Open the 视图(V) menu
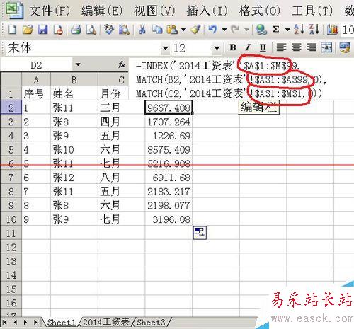The image size is (354, 329). point(154,11)
